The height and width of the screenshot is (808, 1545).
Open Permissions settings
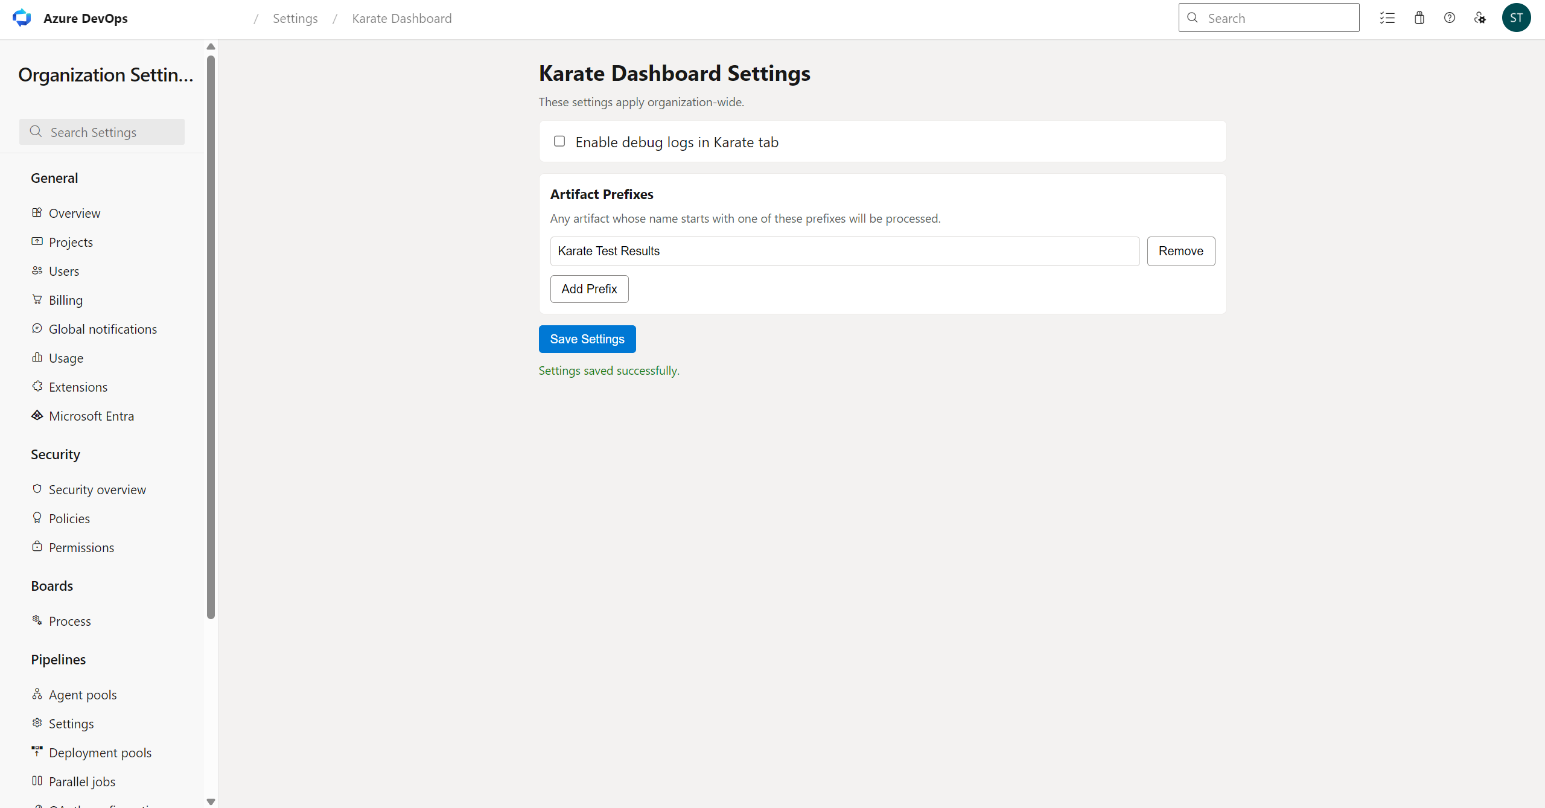81,547
